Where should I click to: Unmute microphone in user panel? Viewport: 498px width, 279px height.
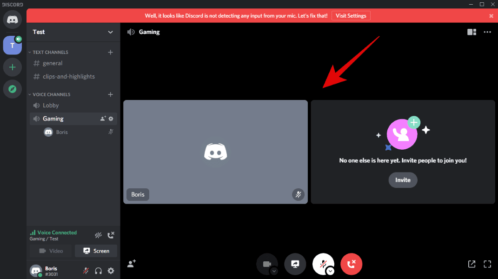tap(86, 271)
